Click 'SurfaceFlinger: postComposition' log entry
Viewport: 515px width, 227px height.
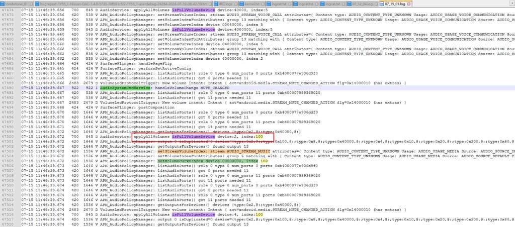tap(137, 107)
